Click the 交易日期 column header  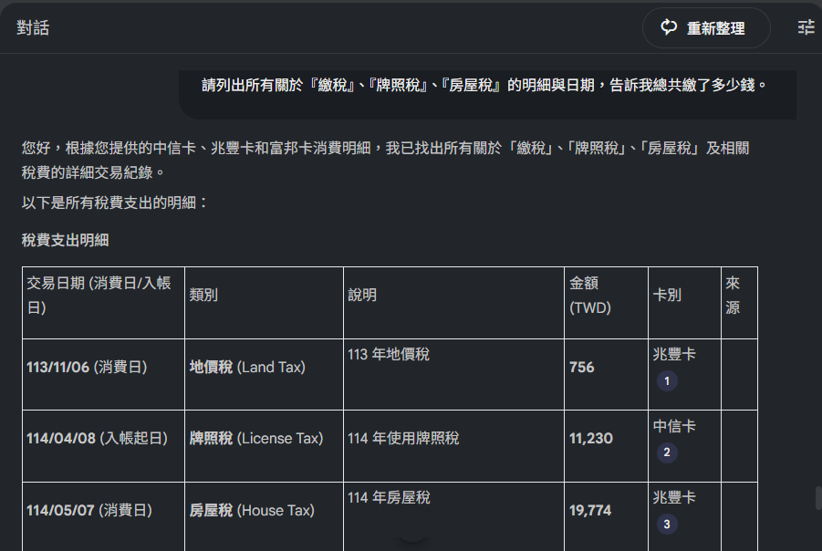click(x=103, y=303)
